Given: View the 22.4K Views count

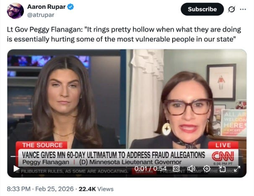Looking at the screenshot, I should coord(96,189).
